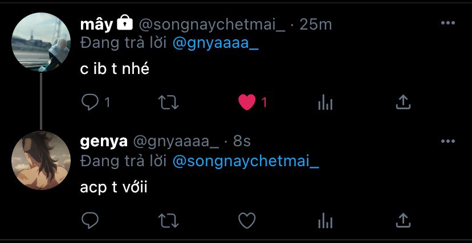This screenshot has width=472, height=243.
Task: Open genya's profile picture
Action: click(x=41, y=160)
